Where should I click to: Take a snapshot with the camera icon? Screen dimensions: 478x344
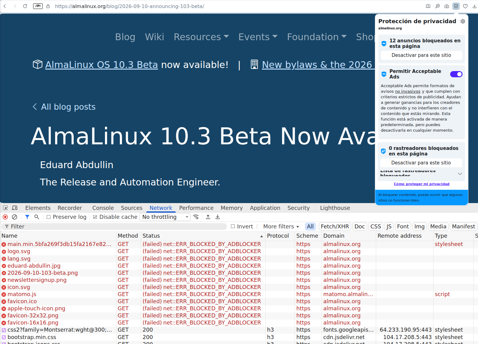[447, 6]
